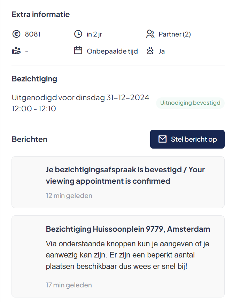
Task: Open the viewing appointment confirmed message
Action: coord(118,182)
